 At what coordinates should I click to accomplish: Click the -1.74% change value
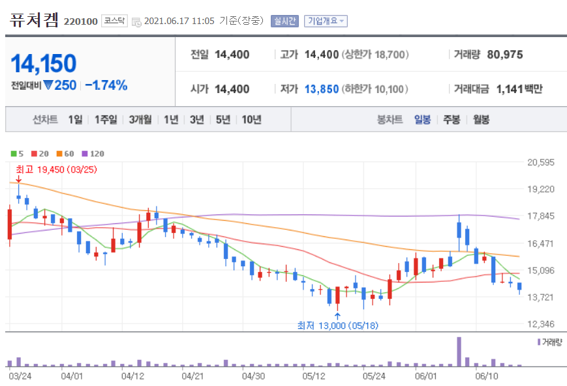106,85
